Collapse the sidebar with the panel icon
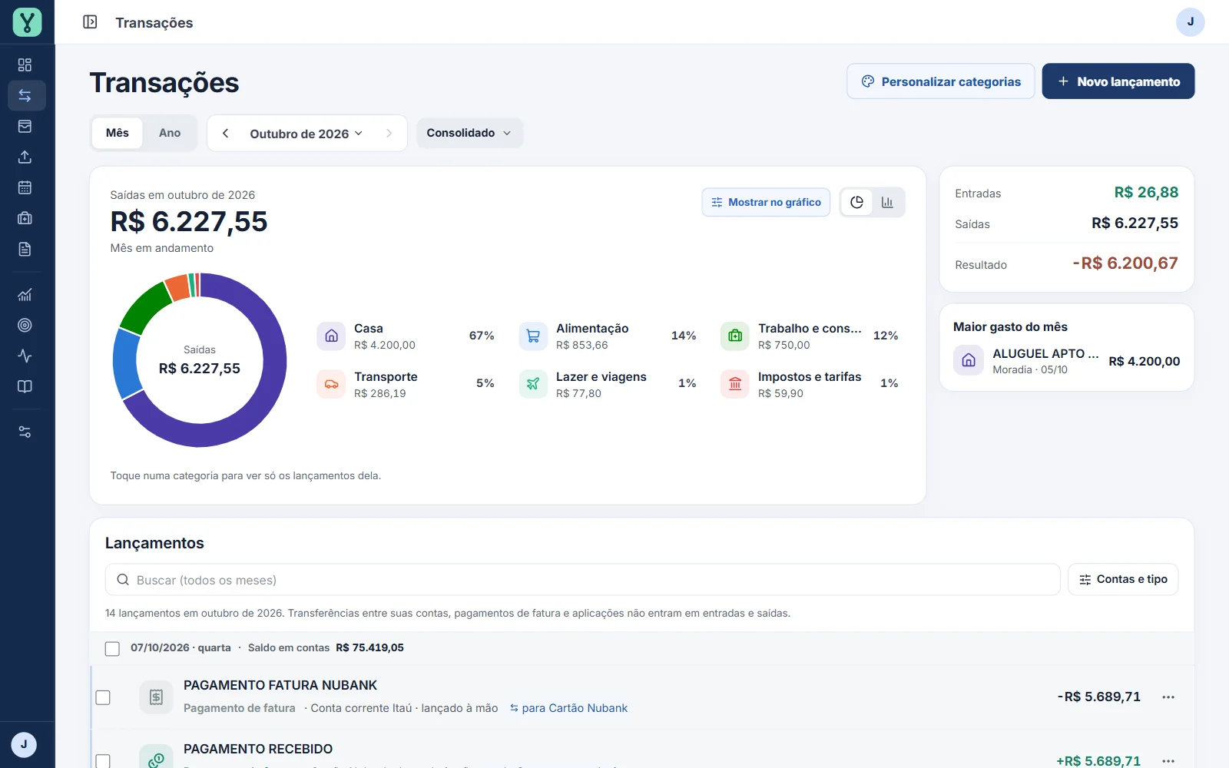 point(90,22)
